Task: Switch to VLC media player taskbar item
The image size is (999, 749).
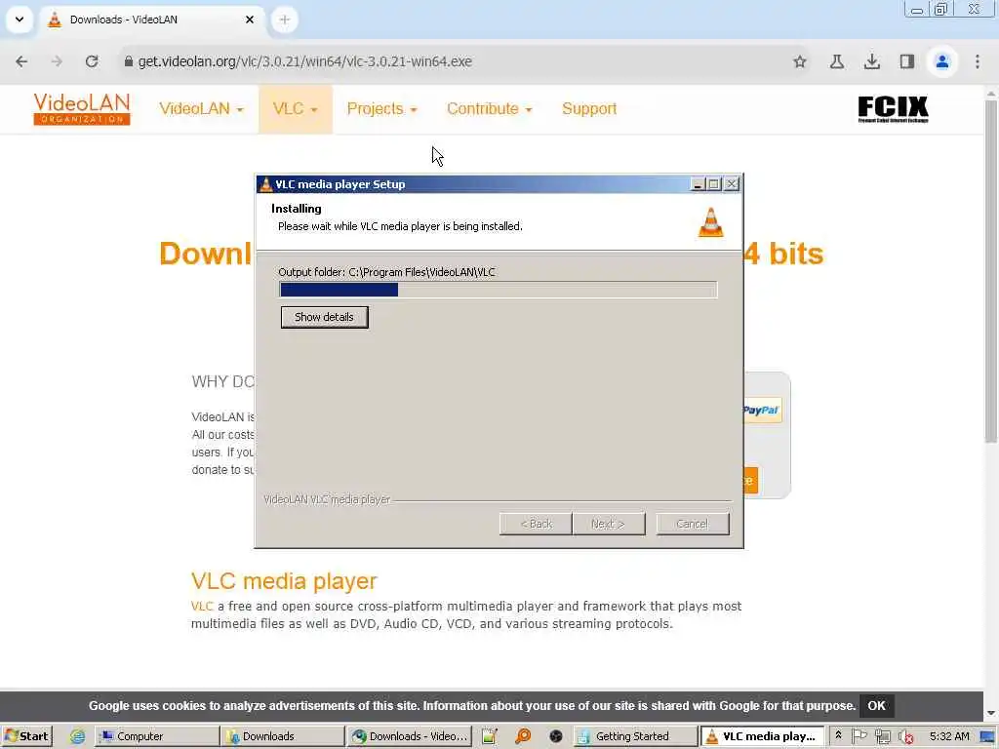Action: [x=762, y=736]
